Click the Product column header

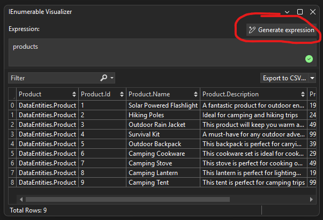tap(47, 94)
